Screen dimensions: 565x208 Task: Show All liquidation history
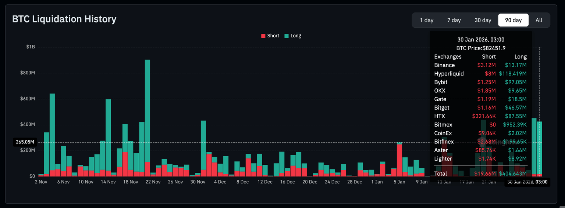539,20
